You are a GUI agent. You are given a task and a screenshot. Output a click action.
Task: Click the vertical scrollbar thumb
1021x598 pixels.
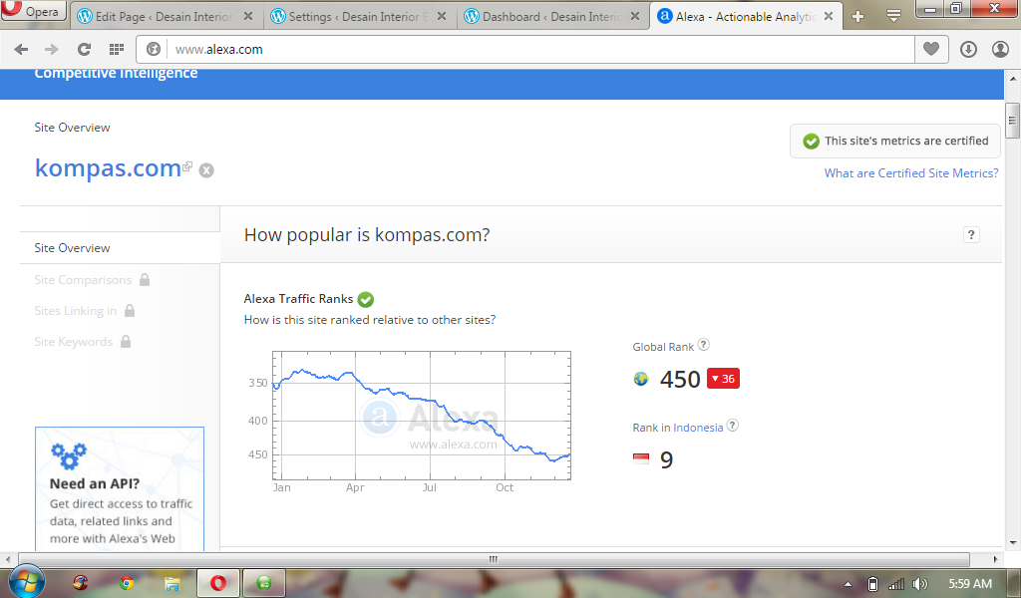pyautogui.click(x=1012, y=121)
